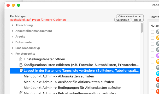Click the orange B user avatar
The image size is (159, 94).
pos(158,62)
